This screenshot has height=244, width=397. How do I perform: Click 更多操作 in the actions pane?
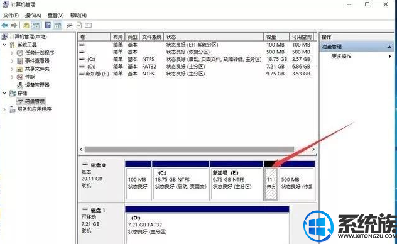[341, 56]
